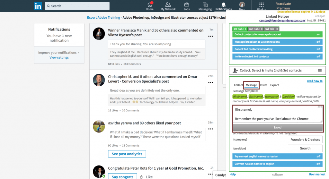Edit the company default field Founders & Creators
Screen dimensions: 329x179
coord(305,140)
